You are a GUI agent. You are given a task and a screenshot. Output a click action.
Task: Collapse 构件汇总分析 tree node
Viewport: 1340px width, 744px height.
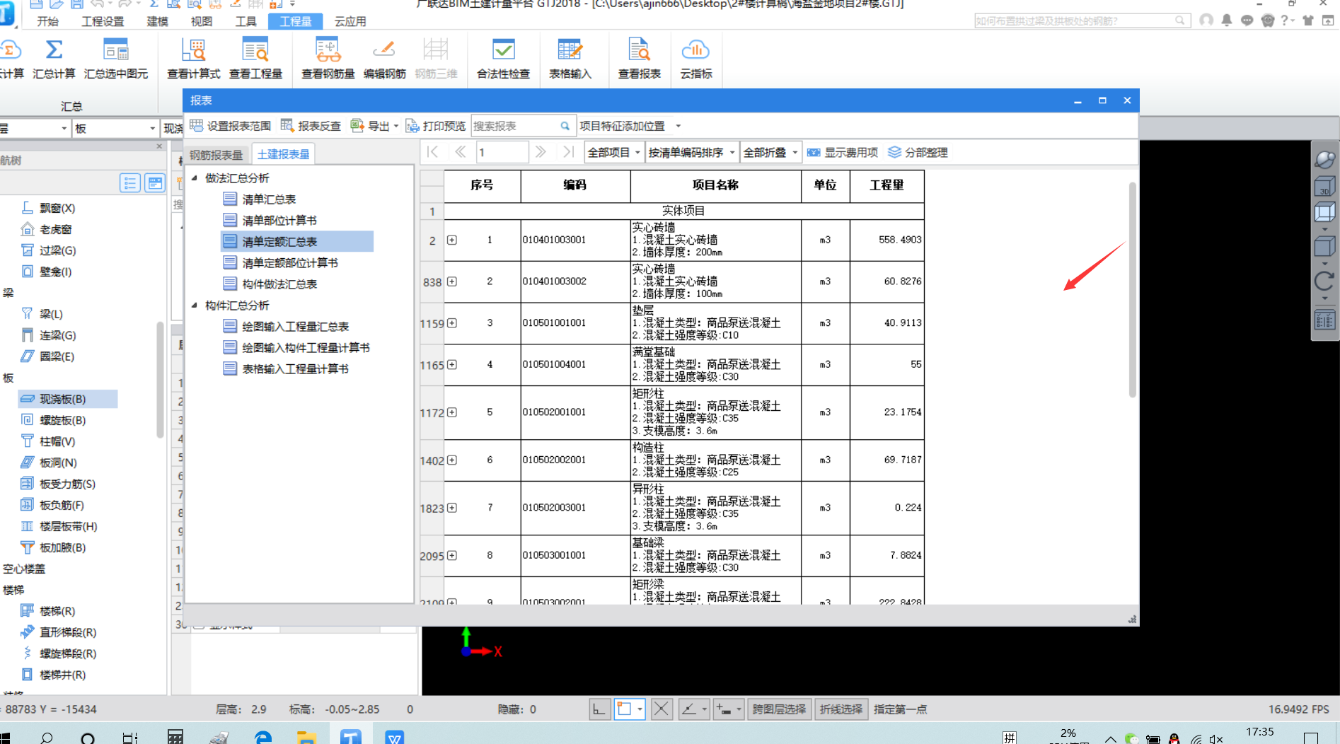(x=194, y=306)
